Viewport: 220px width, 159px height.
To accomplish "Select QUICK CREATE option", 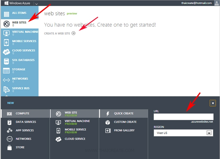I will [124, 113].
